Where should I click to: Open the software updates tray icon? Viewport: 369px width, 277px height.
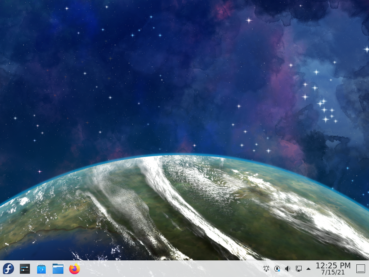[x=277, y=268]
